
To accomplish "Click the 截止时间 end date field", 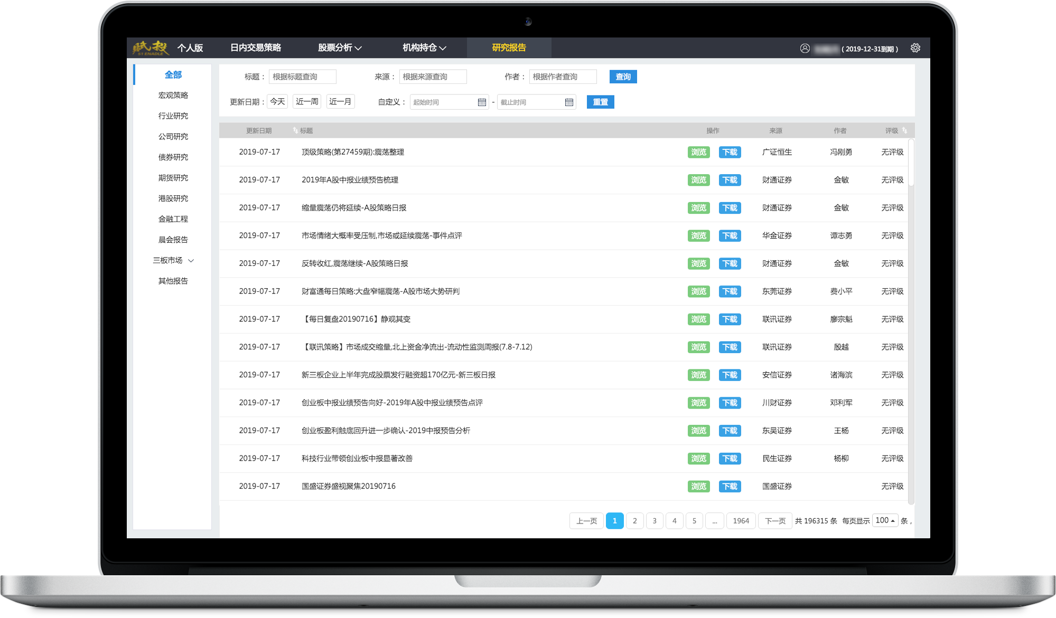I will click(x=536, y=102).
